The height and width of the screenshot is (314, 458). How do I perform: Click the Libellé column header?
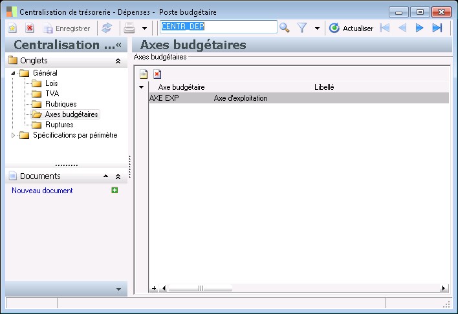(x=324, y=87)
